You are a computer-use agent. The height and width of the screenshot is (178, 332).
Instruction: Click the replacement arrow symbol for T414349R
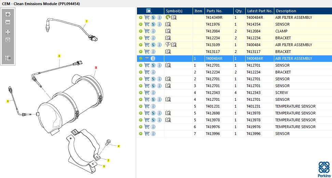(x=168, y=17)
